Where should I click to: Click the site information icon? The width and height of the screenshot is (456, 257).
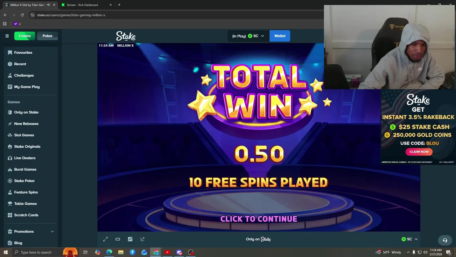point(32,15)
